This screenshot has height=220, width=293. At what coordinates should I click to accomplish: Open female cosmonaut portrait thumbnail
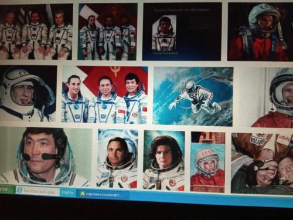click(164, 160)
